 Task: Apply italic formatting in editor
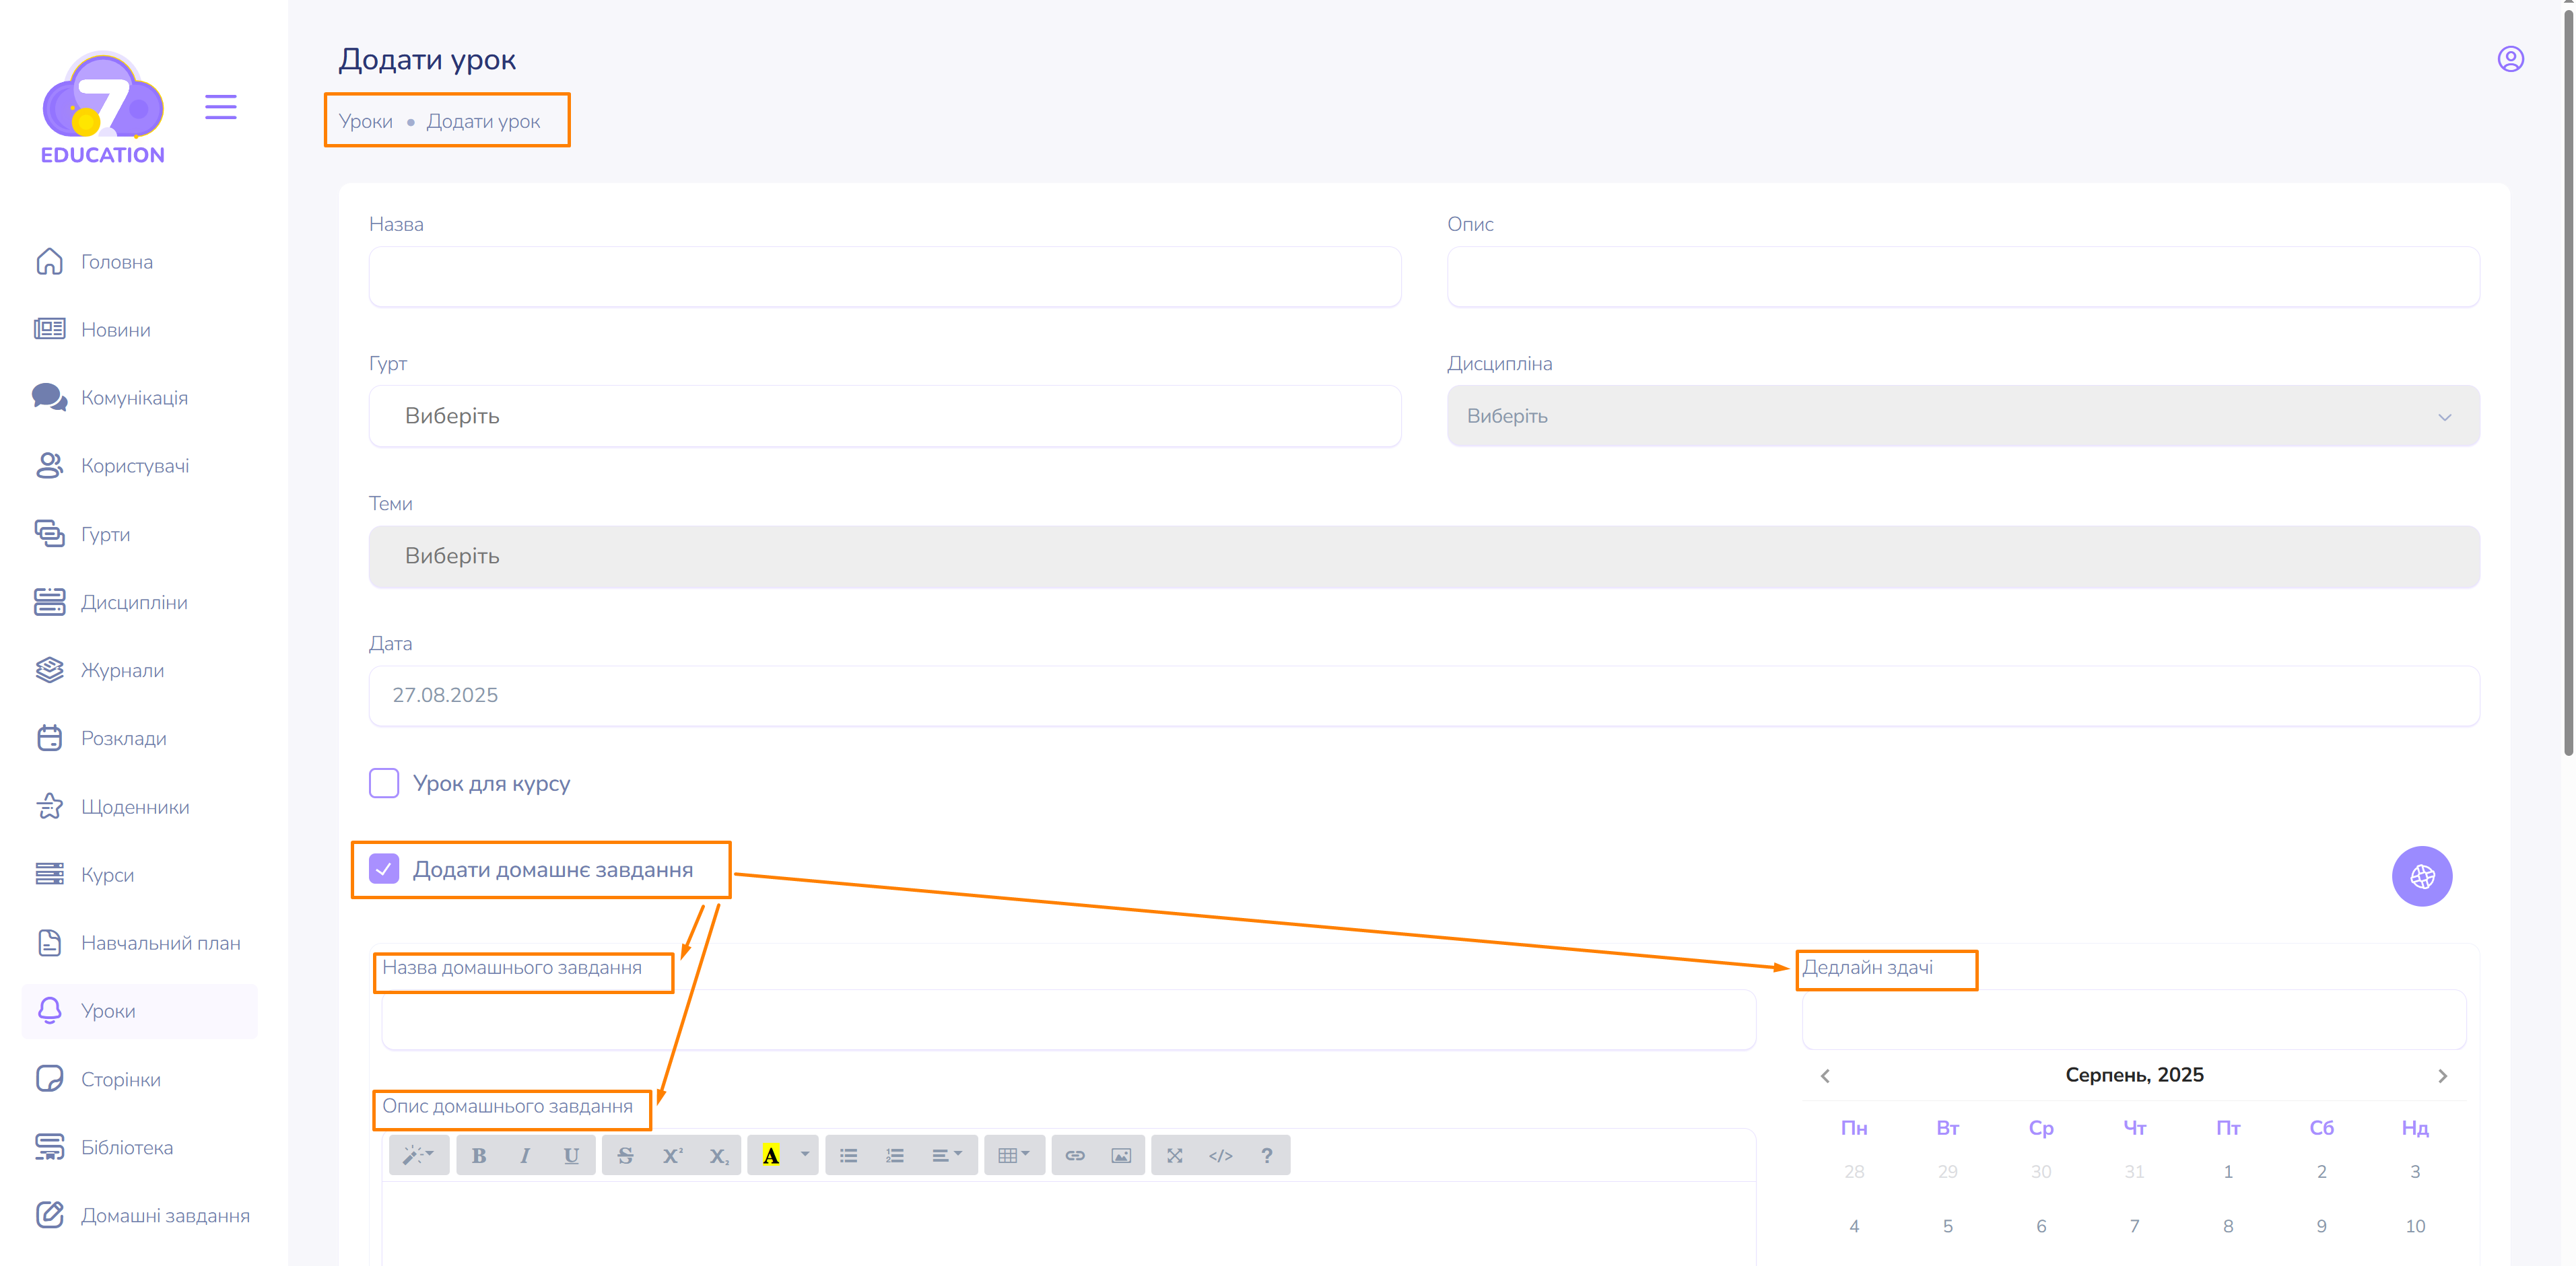coord(525,1155)
